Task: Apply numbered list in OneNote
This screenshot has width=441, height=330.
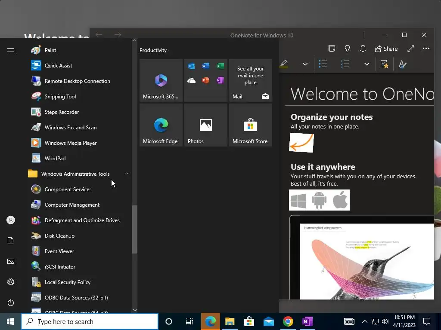Action: click(345, 64)
